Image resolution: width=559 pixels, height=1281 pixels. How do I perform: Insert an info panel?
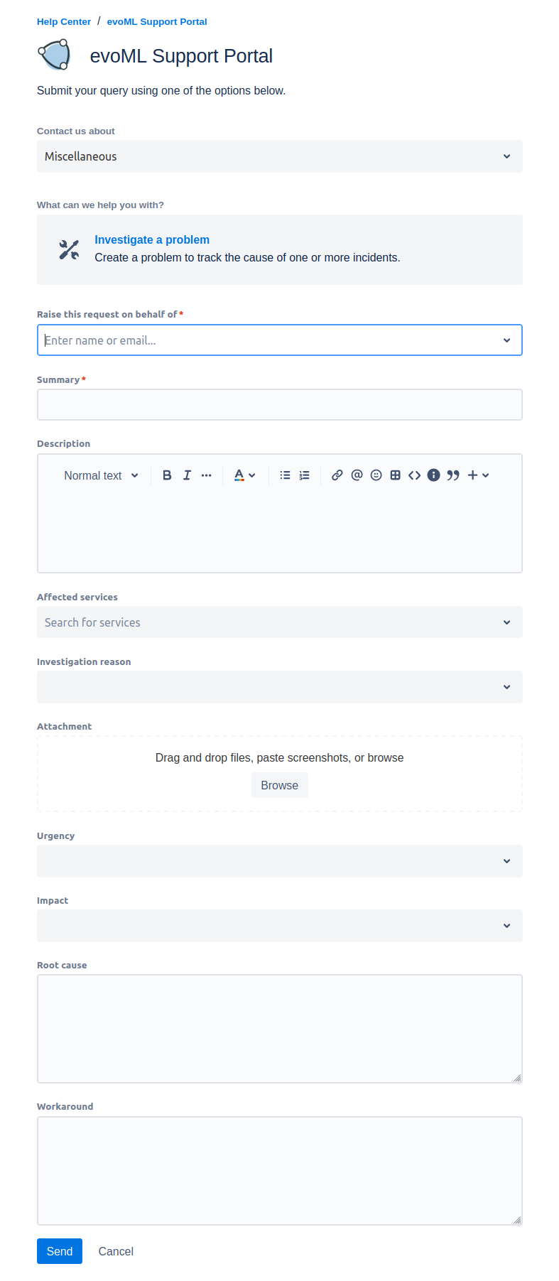tap(434, 475)
